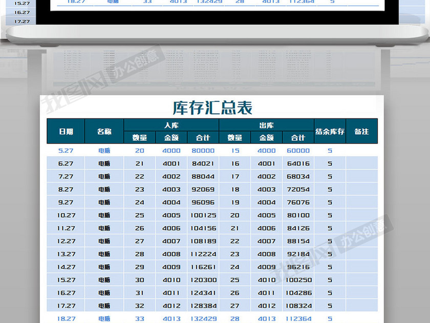
Task: Select the 备注 column header
Action: pyautogui.click(x=361, y=131)
